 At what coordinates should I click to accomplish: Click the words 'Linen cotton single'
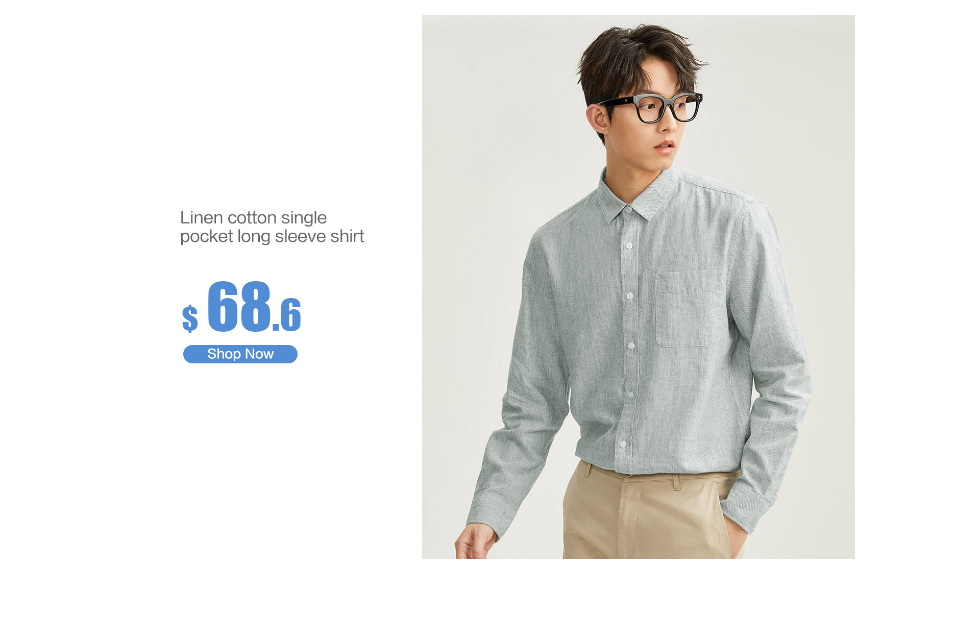coord(253,217)
